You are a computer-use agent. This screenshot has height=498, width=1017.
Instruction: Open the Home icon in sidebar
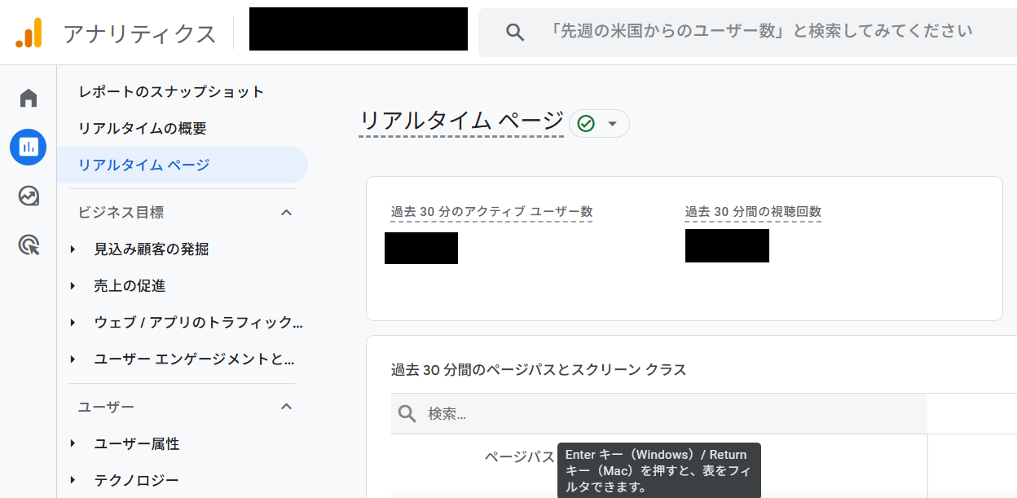(x=29, y=99)
